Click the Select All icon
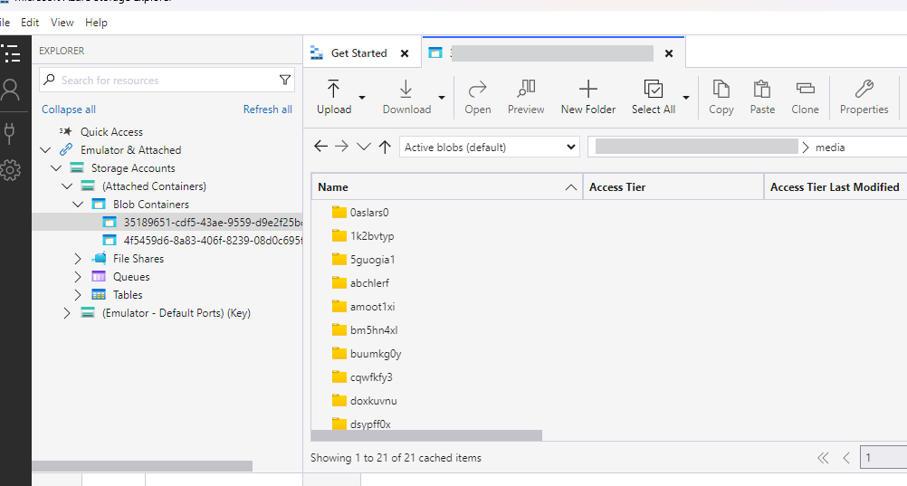The width and height of the screenshot is (907, 486). pyautogui.click(x=653, y=89)
